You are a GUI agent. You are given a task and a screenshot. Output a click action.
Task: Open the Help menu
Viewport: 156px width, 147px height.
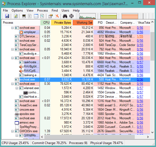tap(76, 10)
